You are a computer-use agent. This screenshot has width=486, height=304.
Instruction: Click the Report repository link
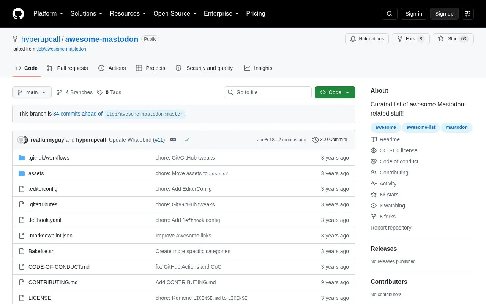pos(391,228)
